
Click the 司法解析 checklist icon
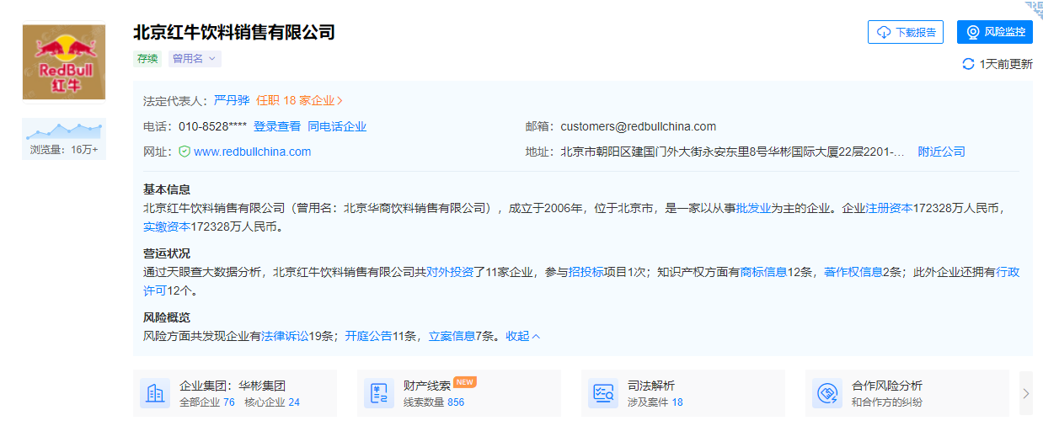click(x=602, y=393)
